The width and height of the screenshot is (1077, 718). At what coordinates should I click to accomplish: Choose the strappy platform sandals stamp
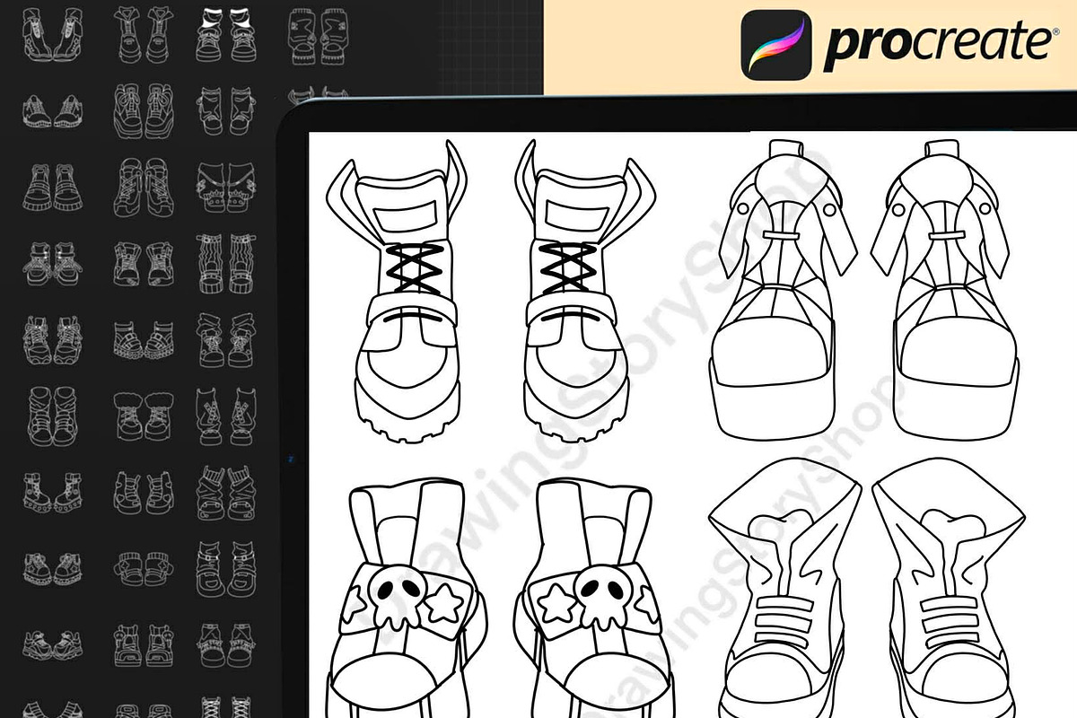tap(144, 341)
